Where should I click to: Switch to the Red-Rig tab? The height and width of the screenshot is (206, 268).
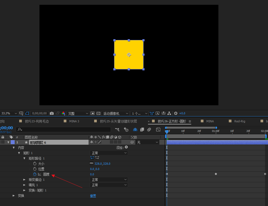[240, 121]
